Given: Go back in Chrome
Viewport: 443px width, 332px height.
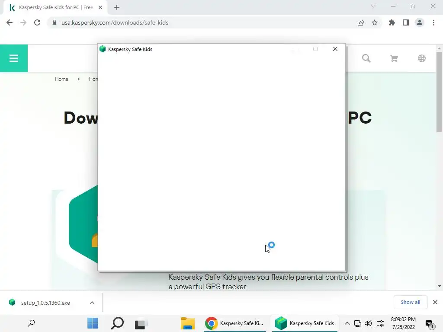Looking at the screenshot, I should coord(10,22).
